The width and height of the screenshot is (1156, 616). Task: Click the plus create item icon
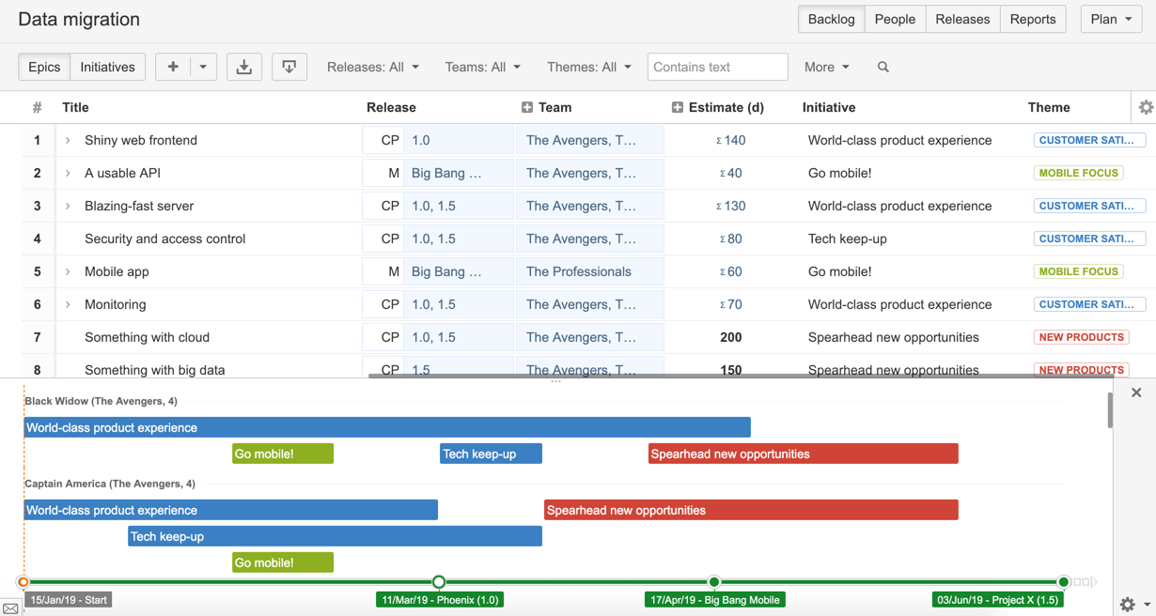pyautogui.click(x=173, y=67)
